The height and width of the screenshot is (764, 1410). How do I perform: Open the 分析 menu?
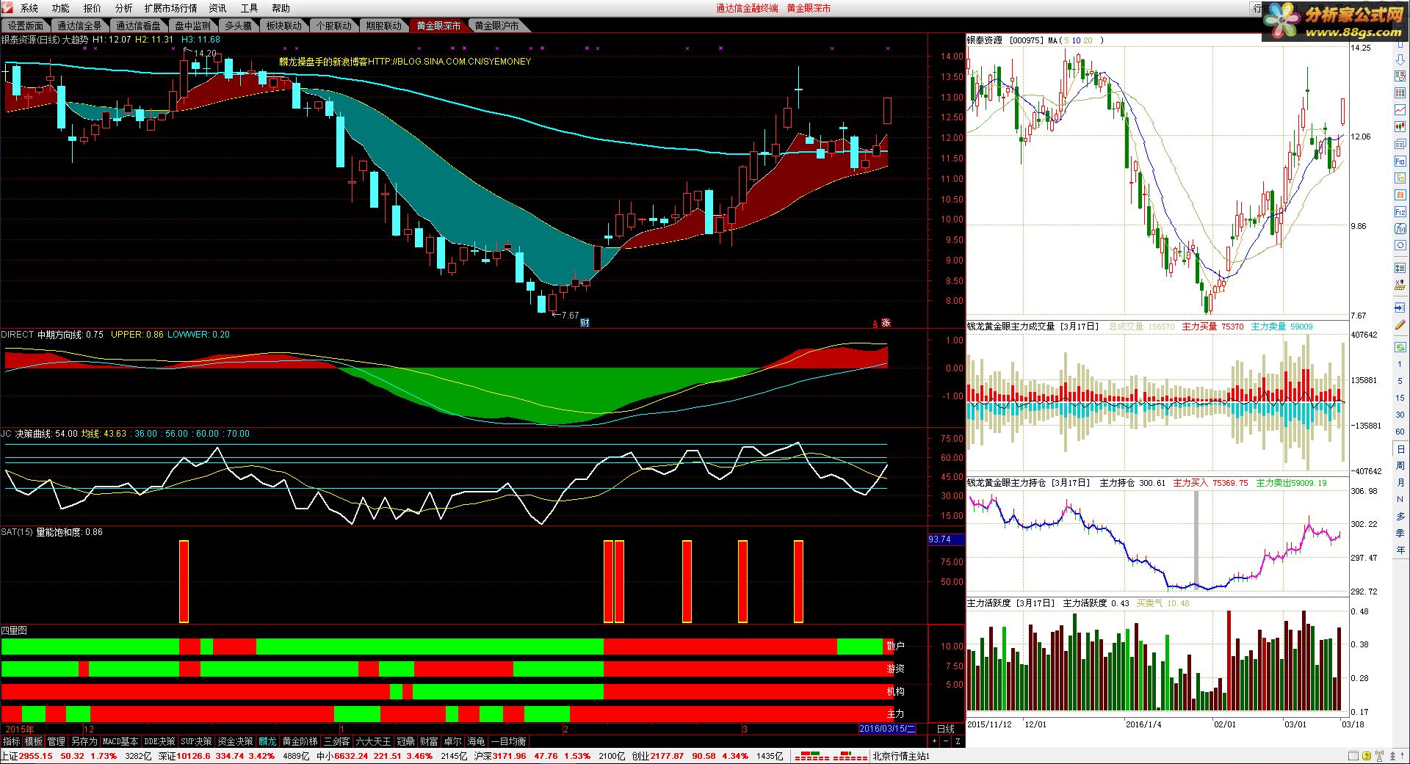124,8
